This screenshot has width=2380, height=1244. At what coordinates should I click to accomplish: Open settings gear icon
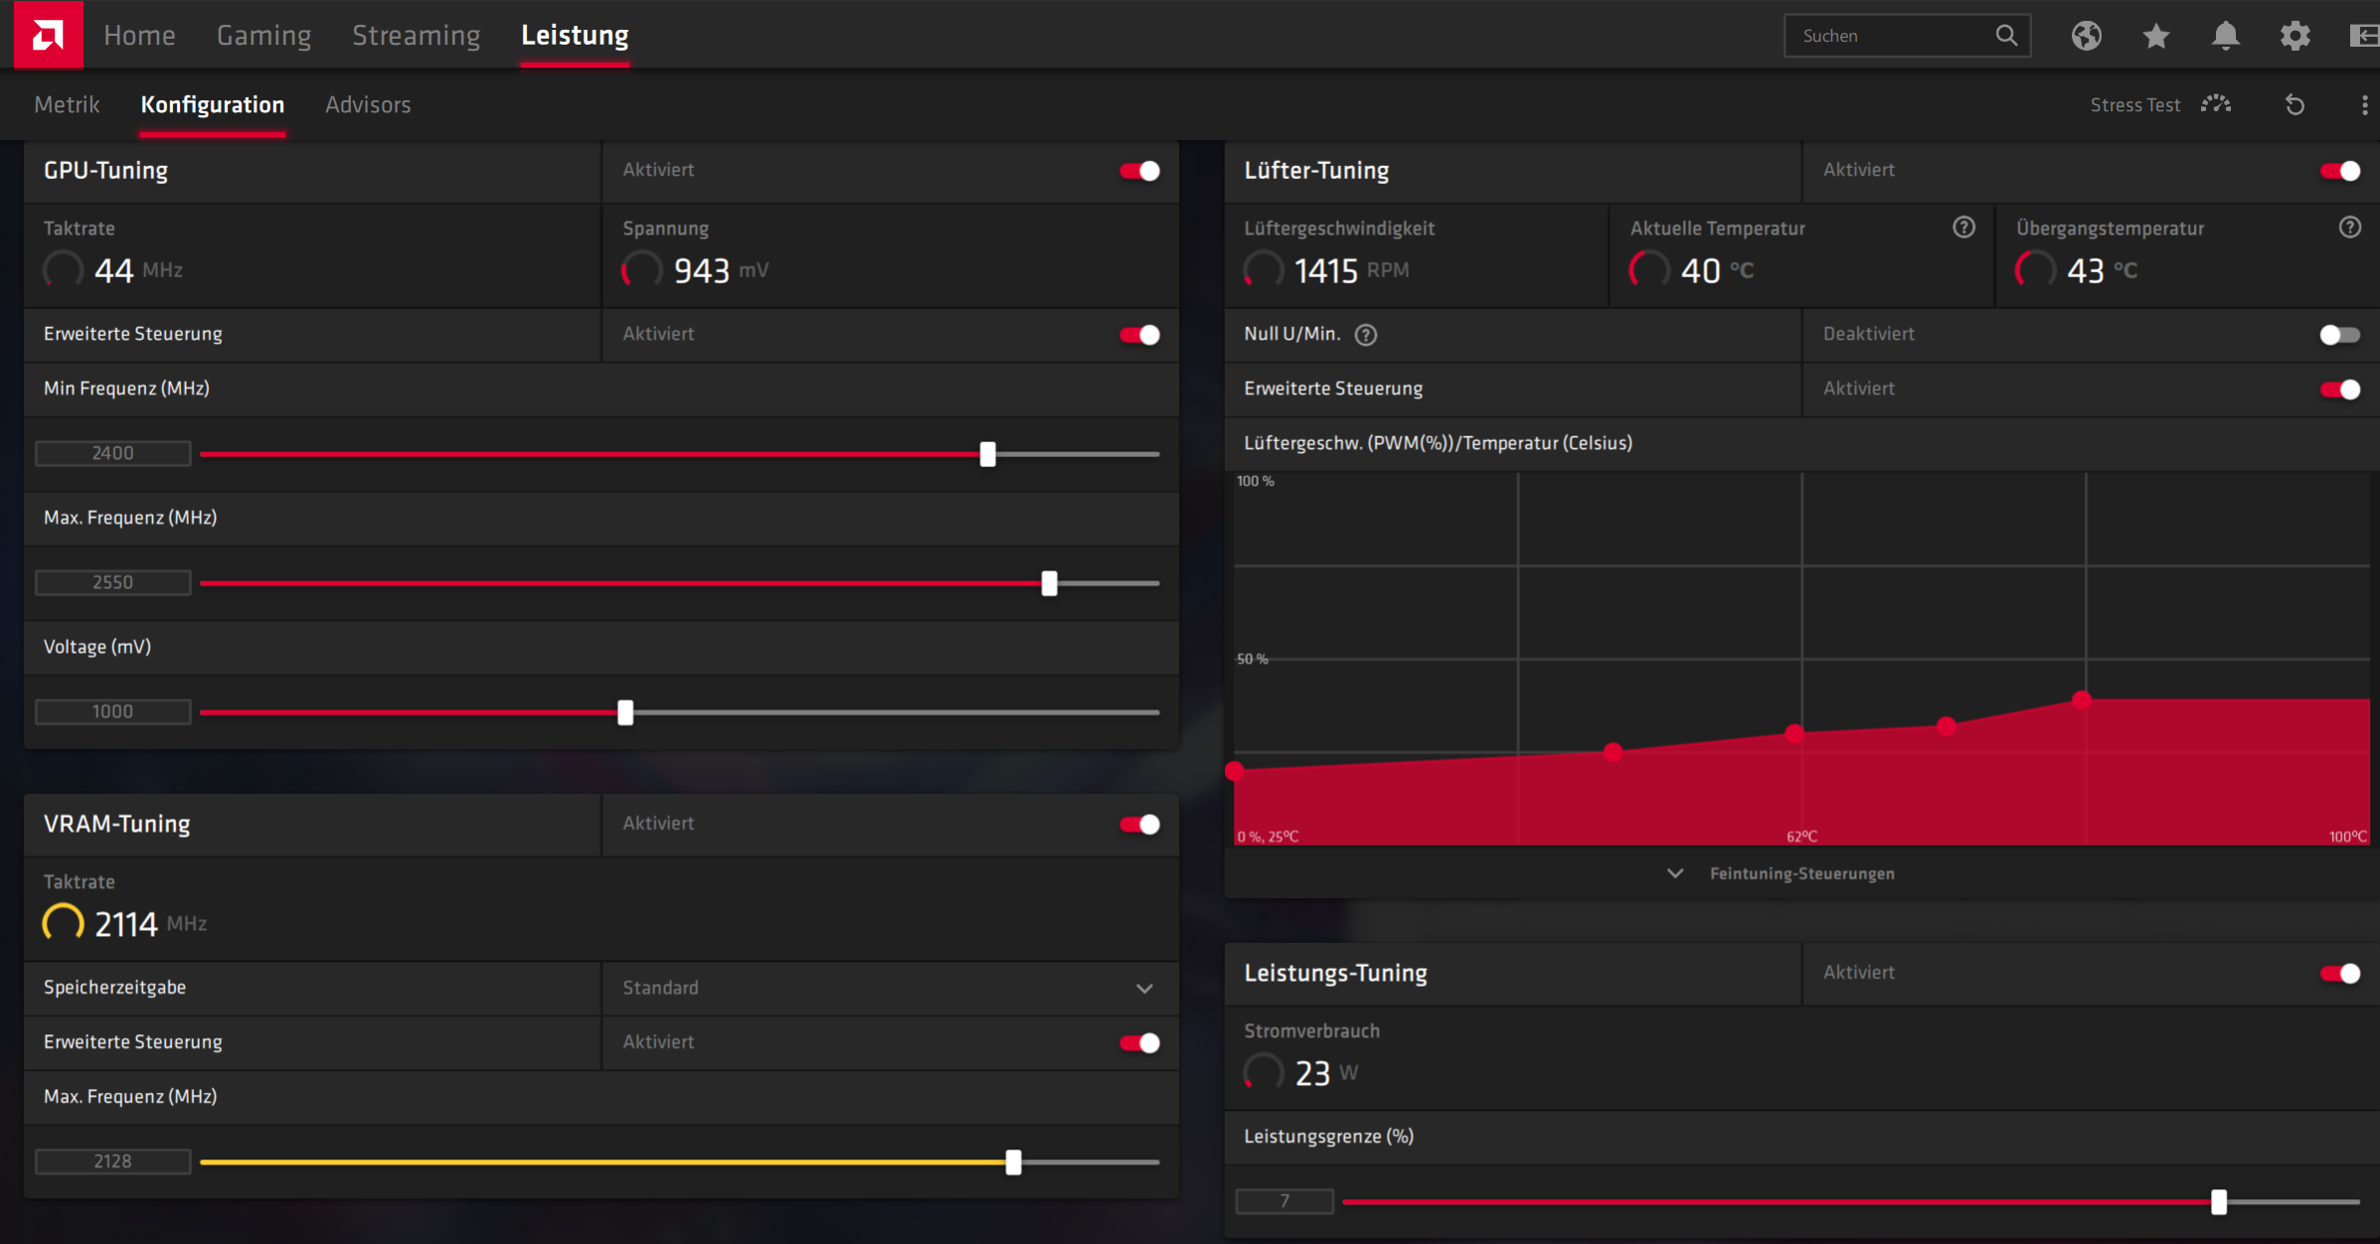(2295, 36)
